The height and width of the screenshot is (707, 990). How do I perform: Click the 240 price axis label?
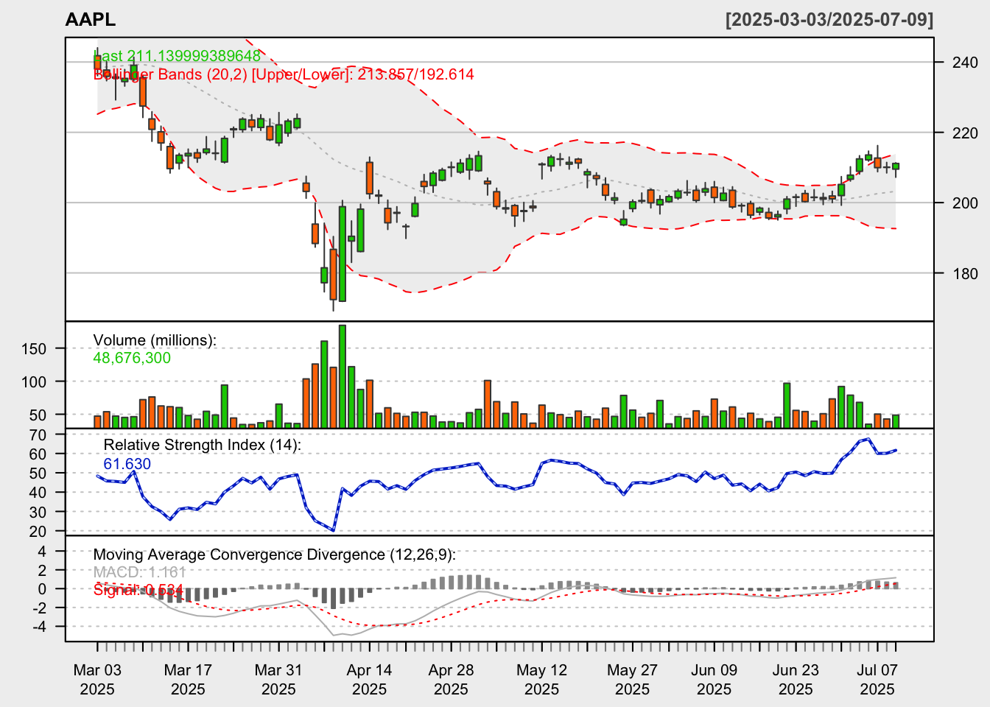[x=965, y=63]
